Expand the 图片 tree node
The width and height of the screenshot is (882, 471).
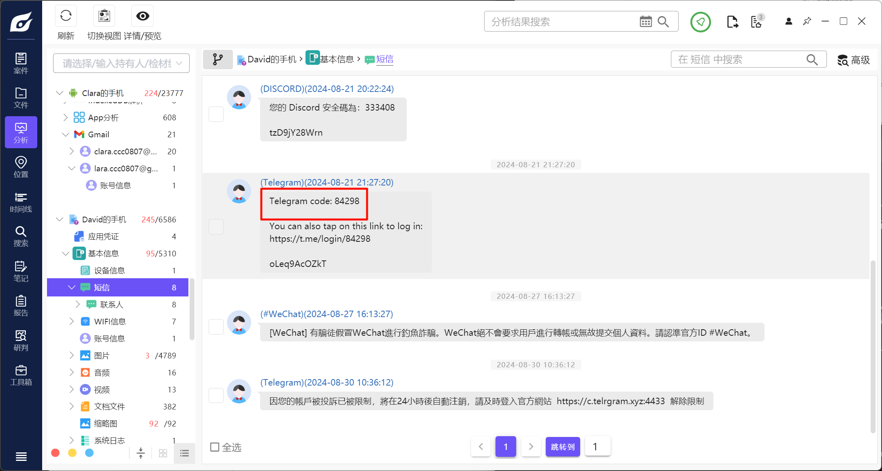71,355
